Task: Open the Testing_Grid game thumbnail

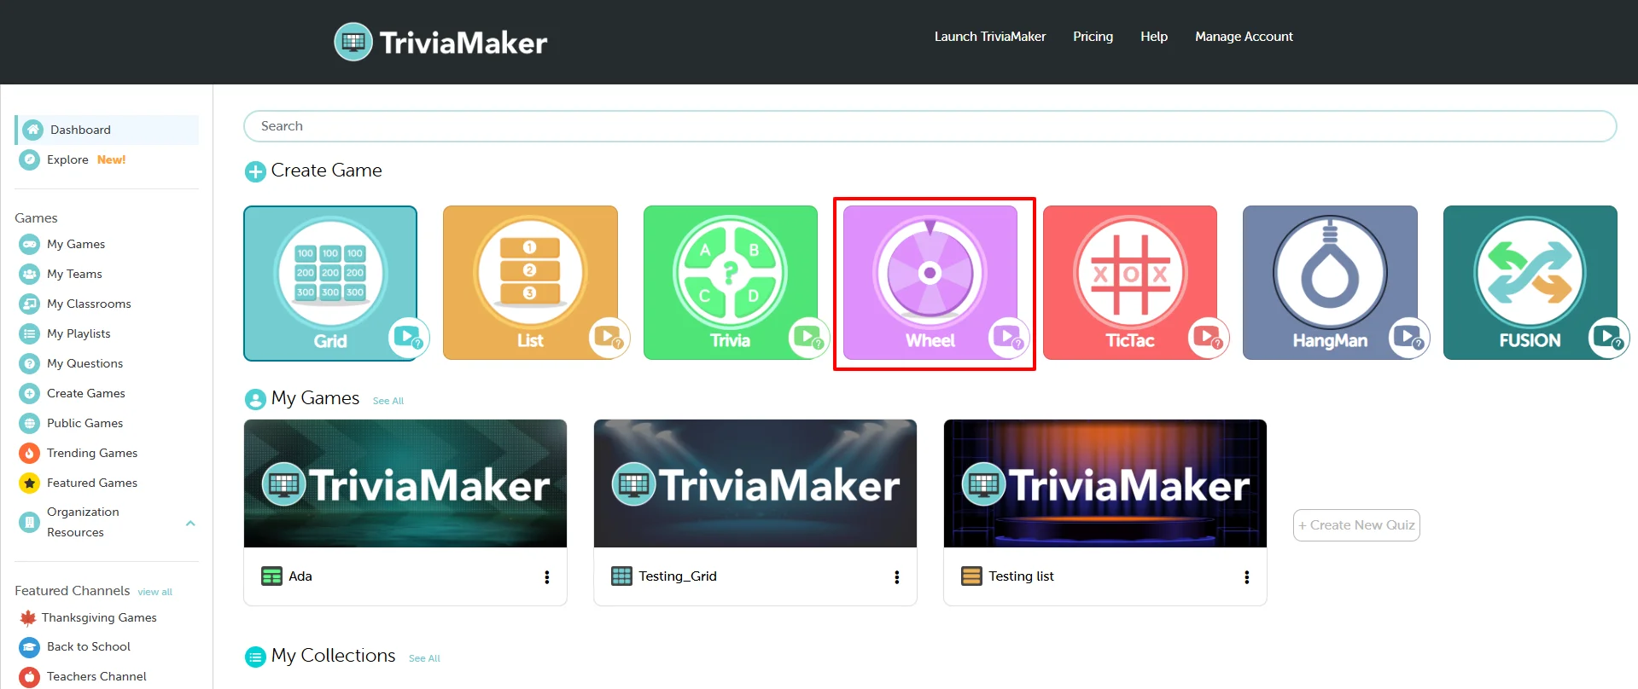Action: coord(755,483)
